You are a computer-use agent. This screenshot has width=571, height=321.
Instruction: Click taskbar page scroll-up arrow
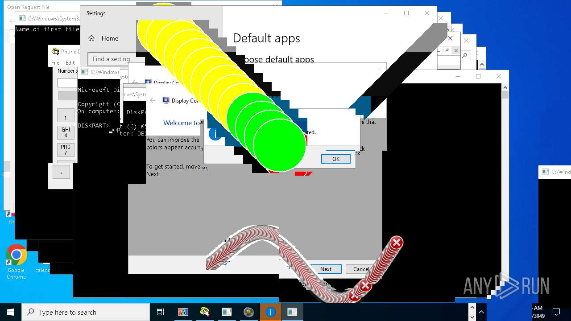click(473, 308)
